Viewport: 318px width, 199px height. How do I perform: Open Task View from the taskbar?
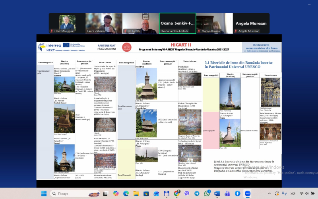pyautogui.click(x=105, y=193)
